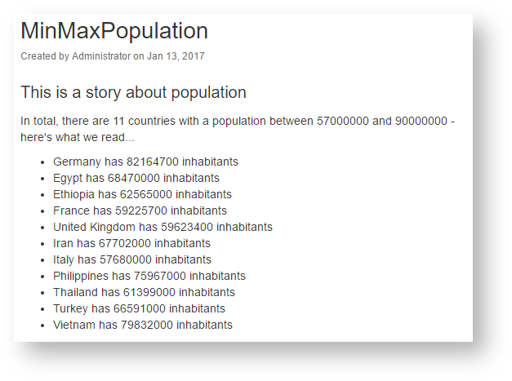512x381 pixels.
Task: Select the "story about population" heading
Action: tap(133, 92)
